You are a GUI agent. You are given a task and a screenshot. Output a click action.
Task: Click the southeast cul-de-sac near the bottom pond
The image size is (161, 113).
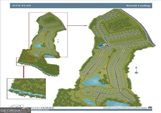[129, 99]
